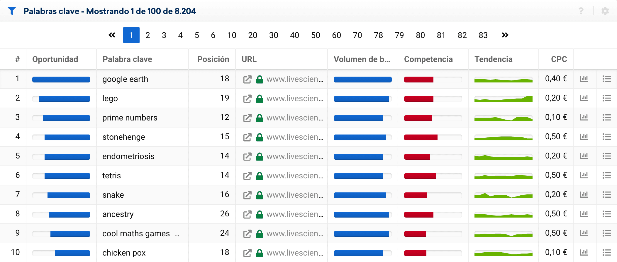Click the endometriosis URL link text
617x262 pixels.
point(295,156)
